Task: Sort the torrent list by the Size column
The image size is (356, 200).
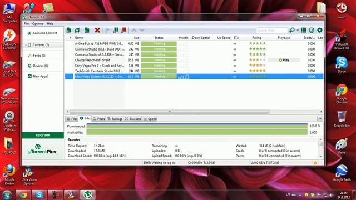Action: [x=133, y=38]
